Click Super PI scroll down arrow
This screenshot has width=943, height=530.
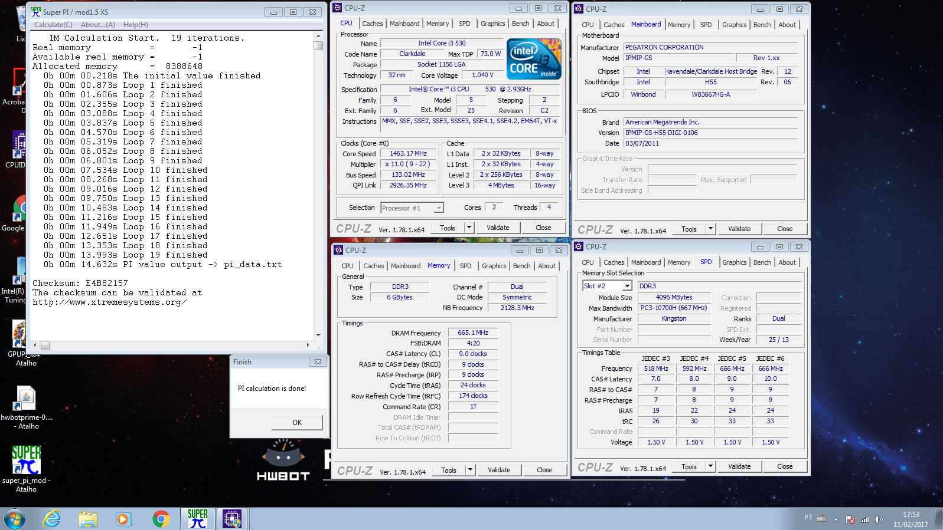[318, 335]
